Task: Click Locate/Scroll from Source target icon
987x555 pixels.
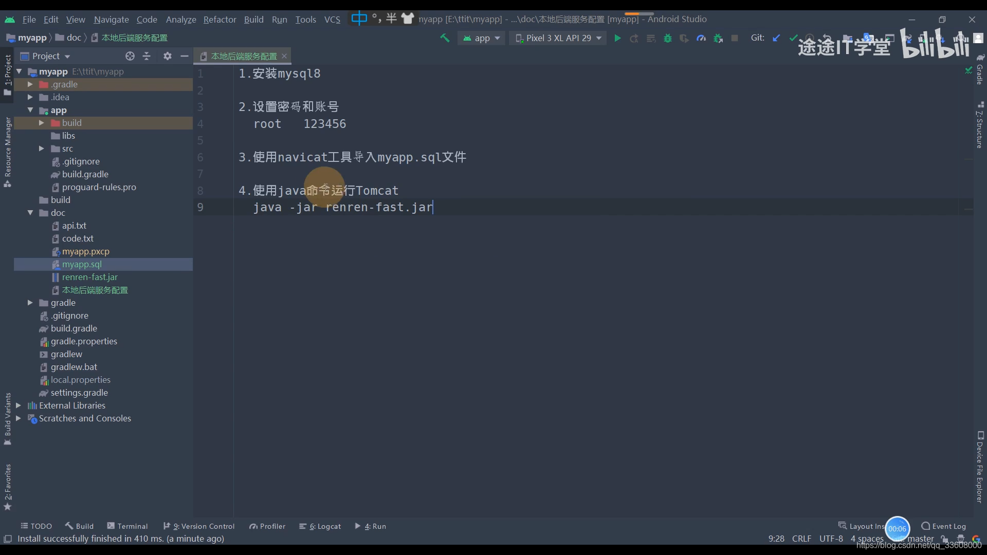Action: tap(130, 56)
